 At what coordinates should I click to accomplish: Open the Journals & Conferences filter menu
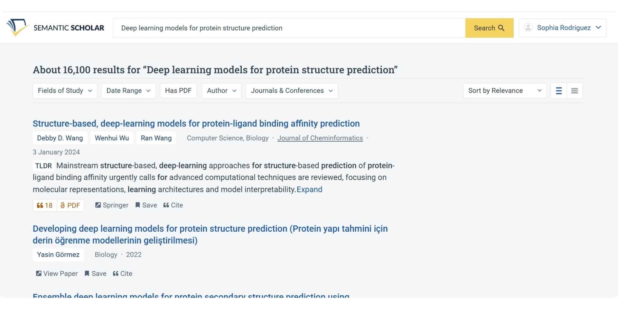tap(291, 90)
